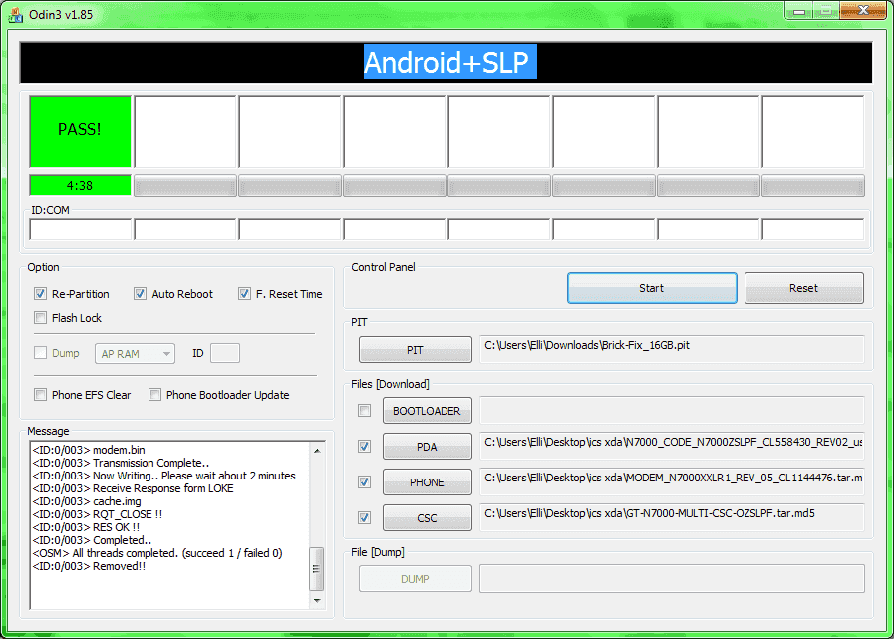894x639 pixels.
Task: Click the PDA file button
Action: [427, 447]
